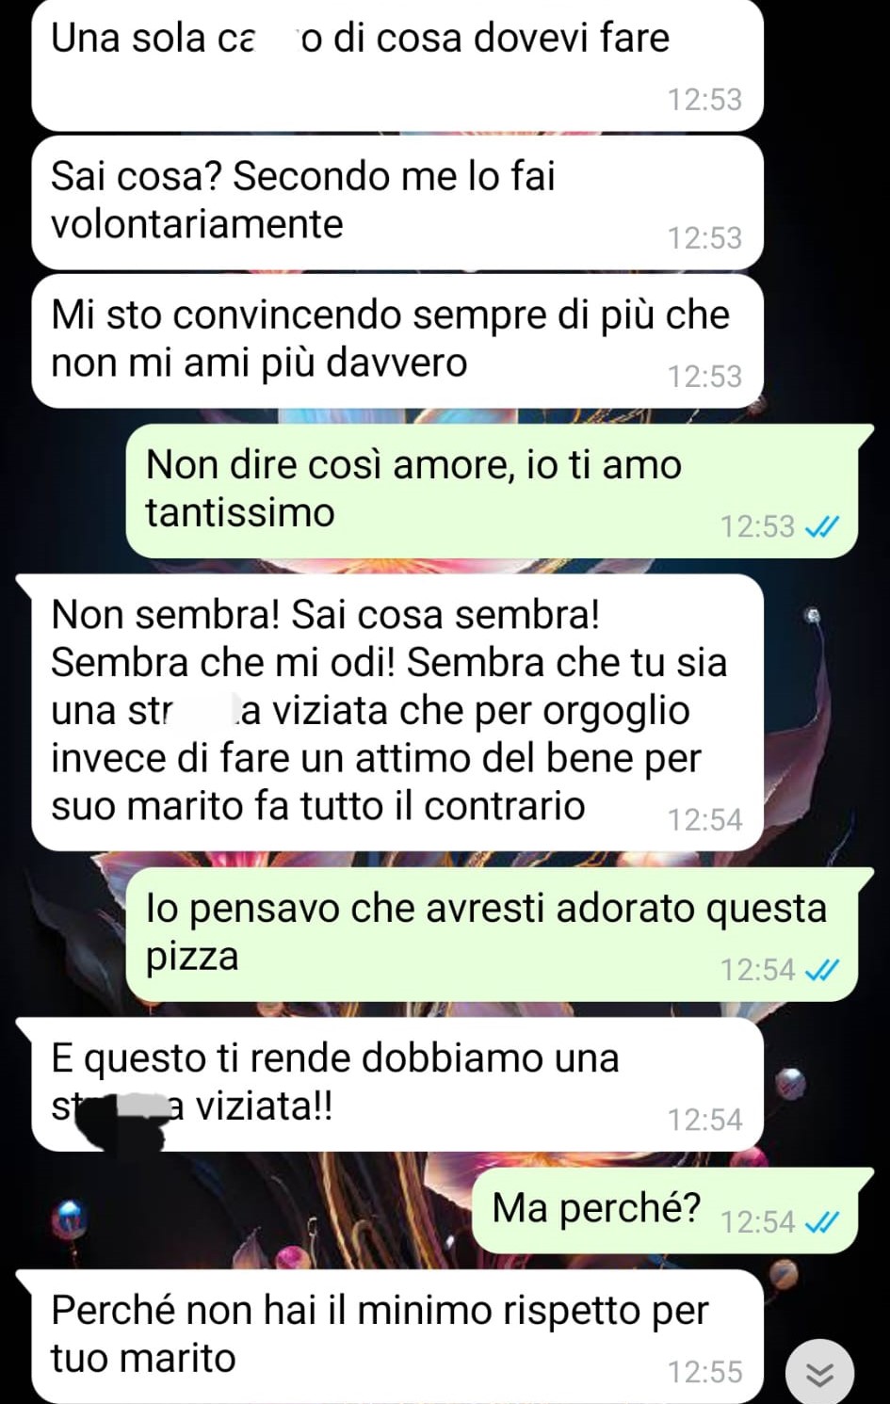The width and height of the screenshot is (890, 1404).
Task: Tap the word 'pizza' in green bubble
Action: point(192,958)
